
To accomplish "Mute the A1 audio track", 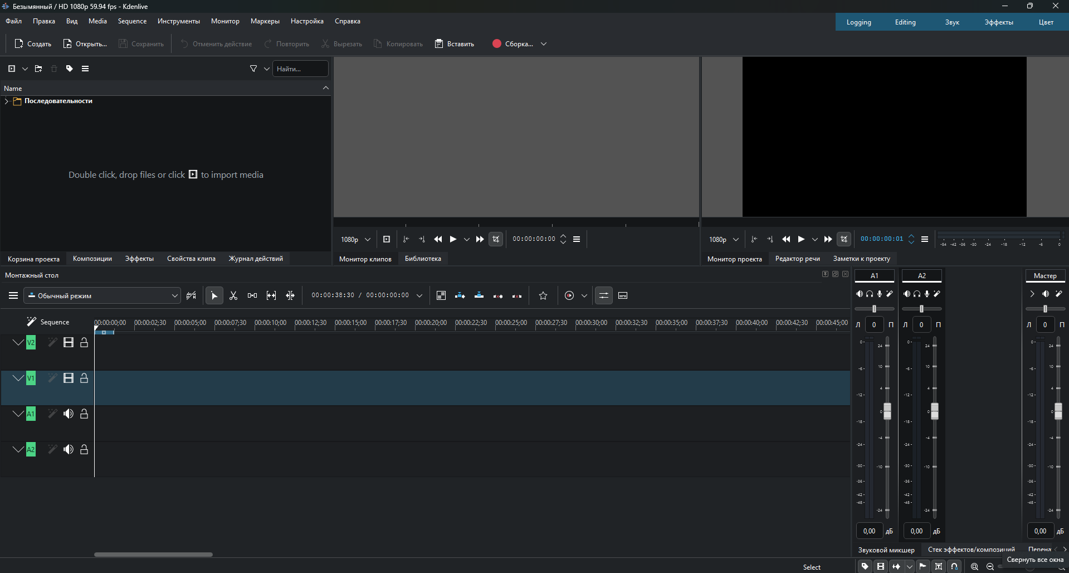I will (69, 414).
